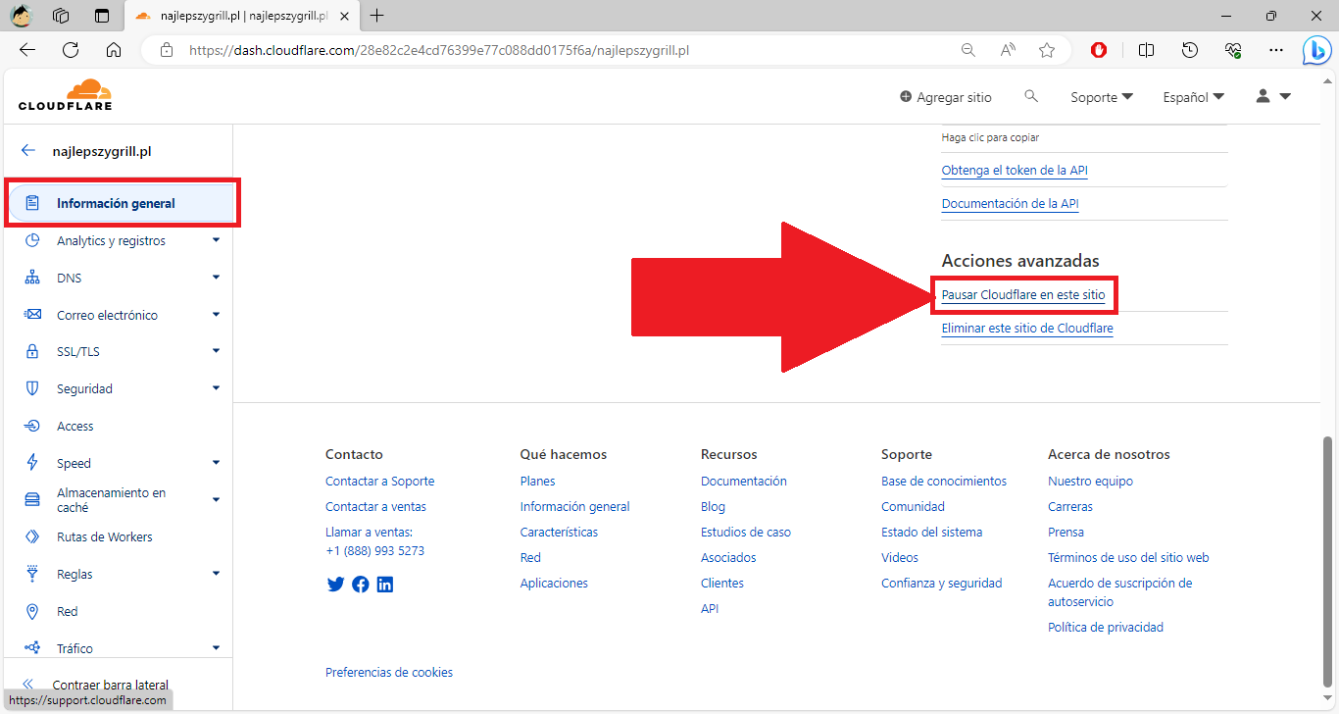
Task: Open Documentación de la API link
Action: coord(1010,203)
